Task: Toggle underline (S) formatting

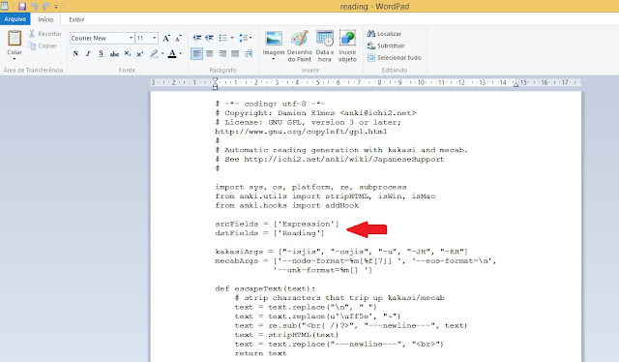Action: (101, 54)
